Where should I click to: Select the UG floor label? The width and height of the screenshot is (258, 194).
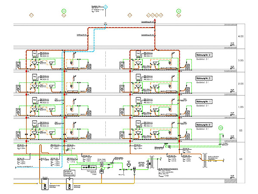241,159
